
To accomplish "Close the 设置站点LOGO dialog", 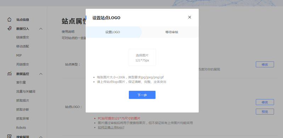I will [189, 17].
